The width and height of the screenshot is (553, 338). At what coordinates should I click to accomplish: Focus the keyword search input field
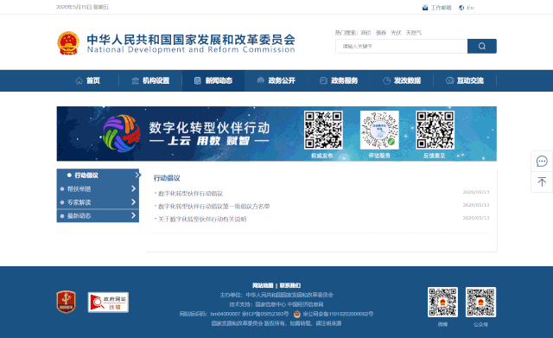[x=401, y=46]
